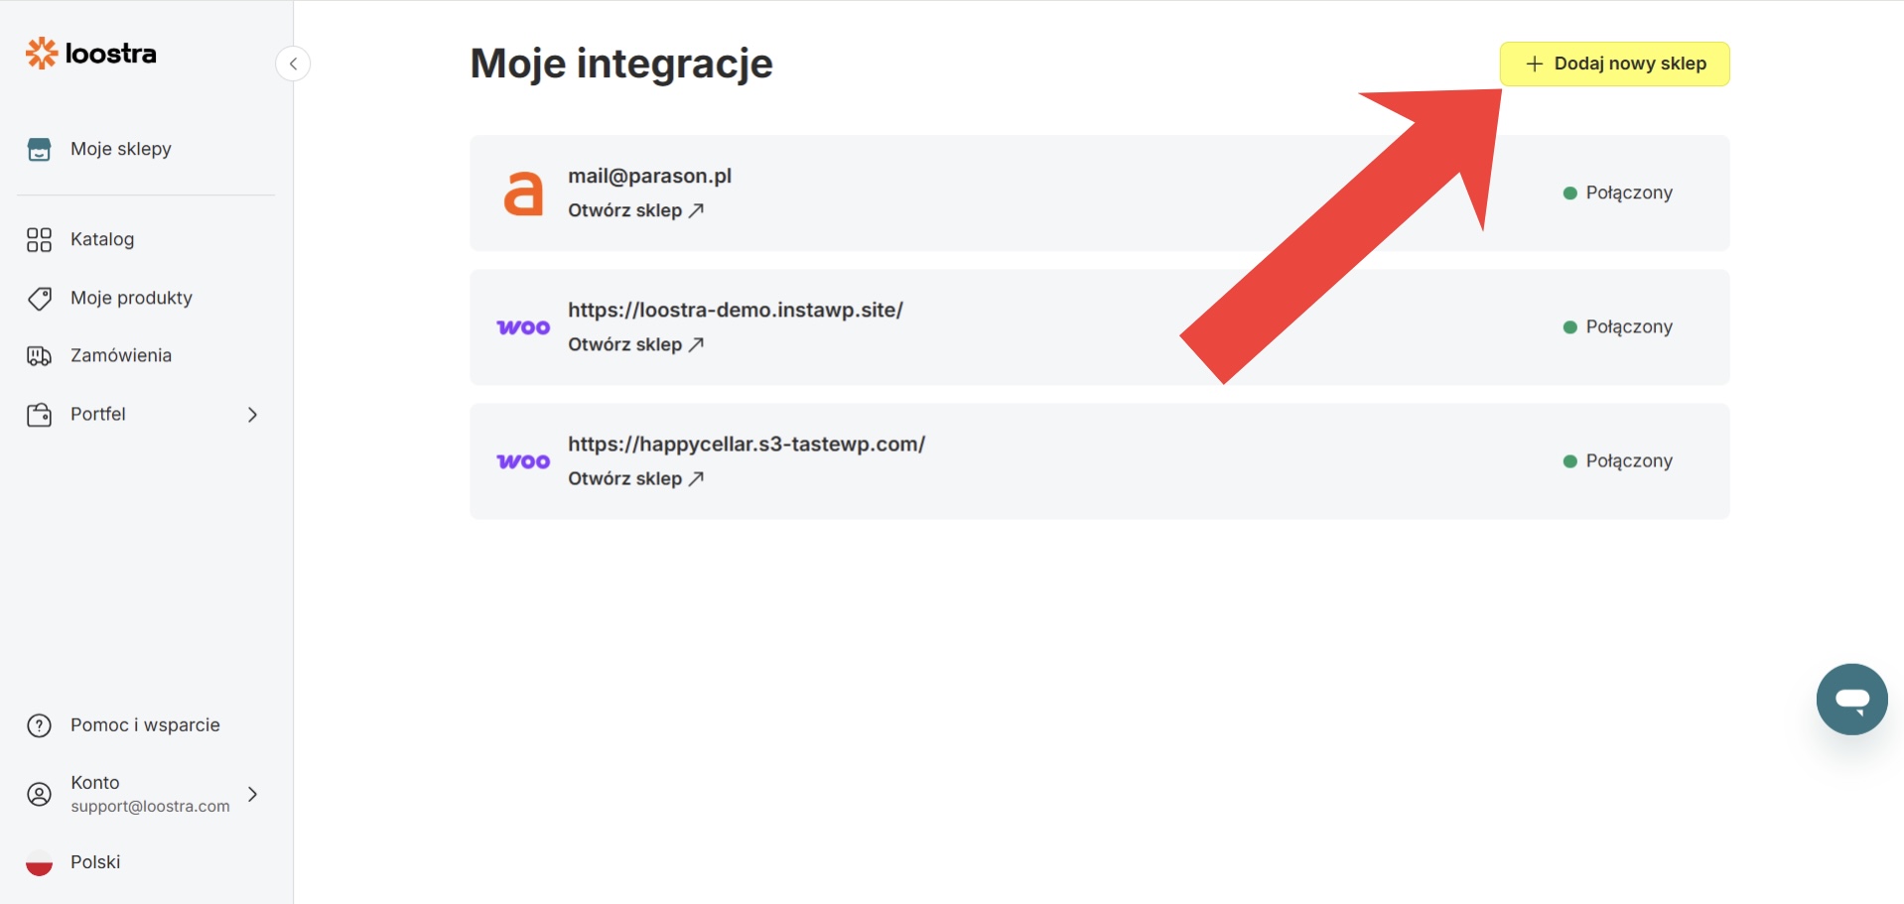Viewport: 1904px width, 904px height.
Task: Select the https://loostra-demo.instawp.site/ URL text
Action: pyautogui.click(x=736, y=310)
